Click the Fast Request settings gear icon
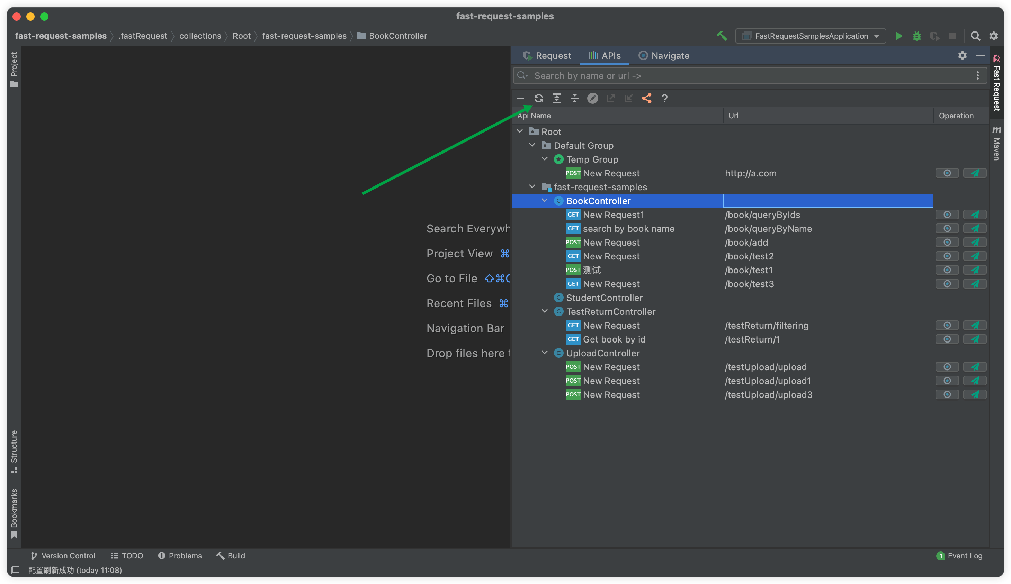Screen dimensions: 1011x584 (x=963, y=56)
